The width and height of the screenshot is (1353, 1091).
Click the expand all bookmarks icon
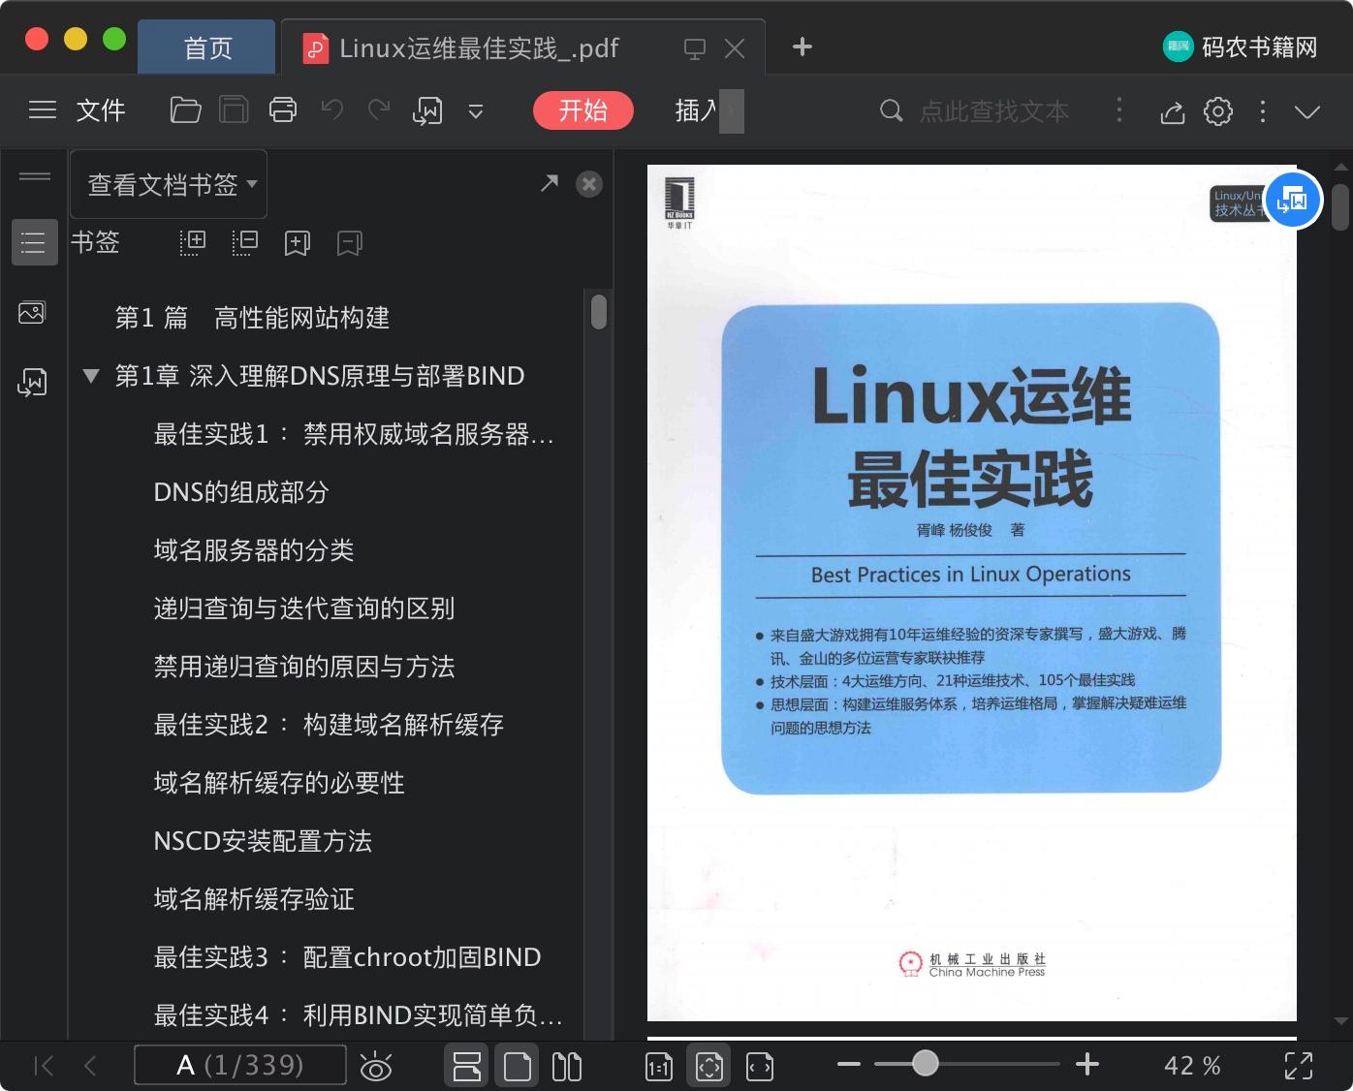pos(193,242)
